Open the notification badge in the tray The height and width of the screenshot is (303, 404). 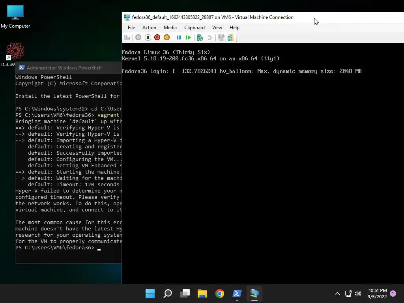(x=393, y=293)
